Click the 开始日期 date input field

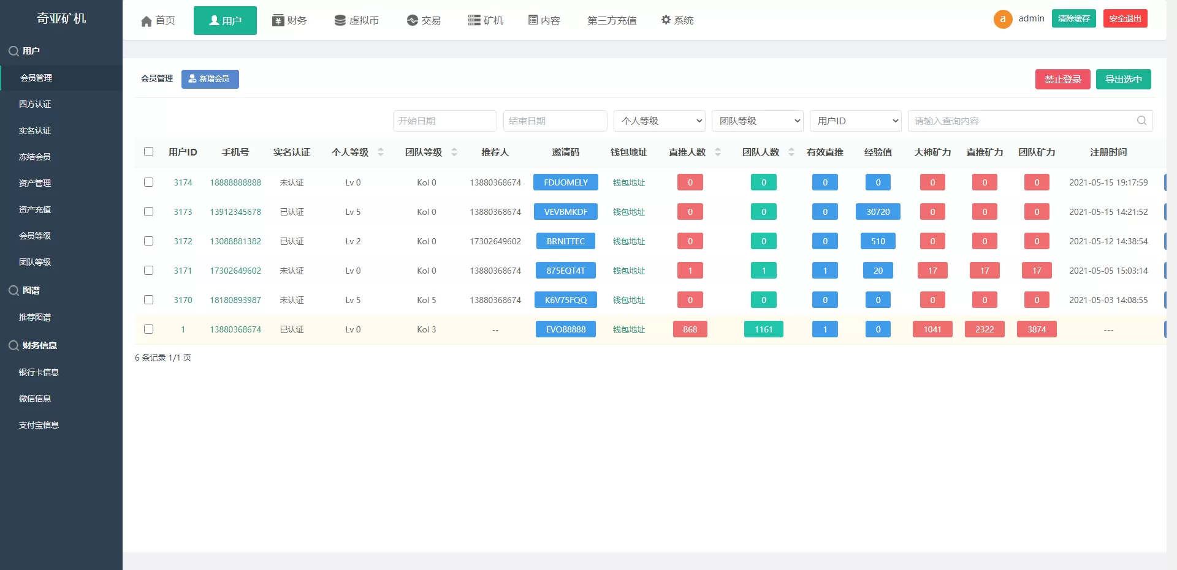pos(444,121)
